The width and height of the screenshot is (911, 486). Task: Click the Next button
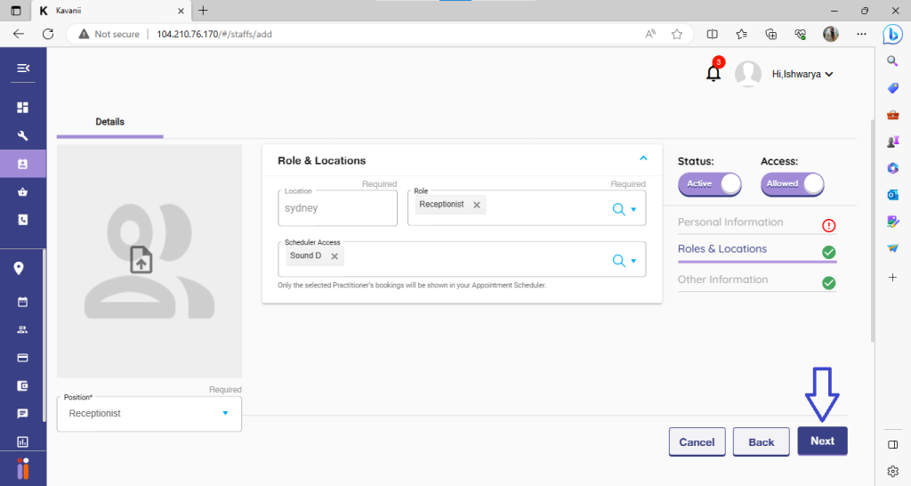(x=822, y=441)
